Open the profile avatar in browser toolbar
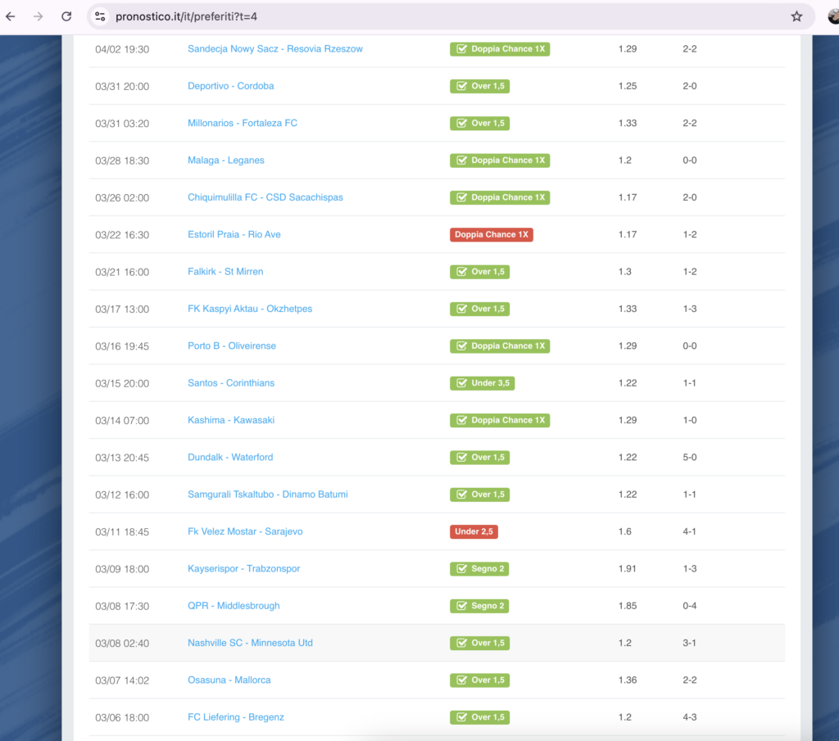This screenshot has height=741, width=839. tap(832, 16)
